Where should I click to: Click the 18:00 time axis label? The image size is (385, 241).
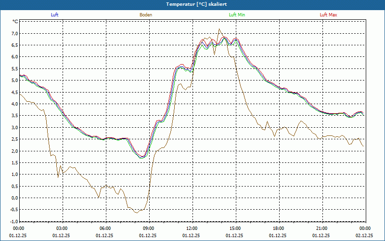click(x=279, y=228)
